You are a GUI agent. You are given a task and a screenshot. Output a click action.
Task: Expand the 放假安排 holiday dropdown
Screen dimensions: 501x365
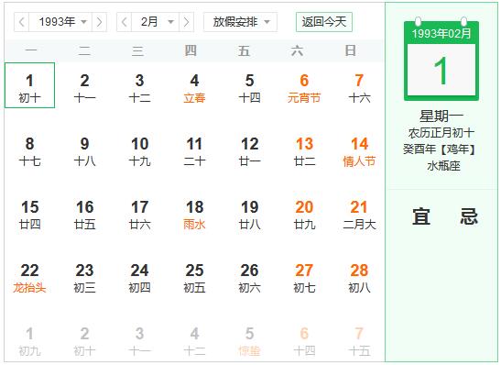240,22
